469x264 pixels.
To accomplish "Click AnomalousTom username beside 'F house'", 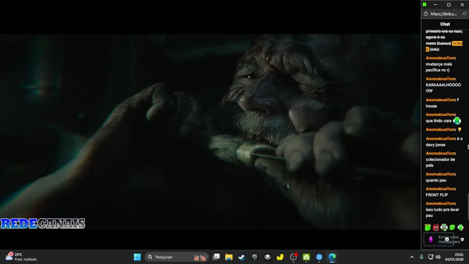I will [x=440, y=100].
